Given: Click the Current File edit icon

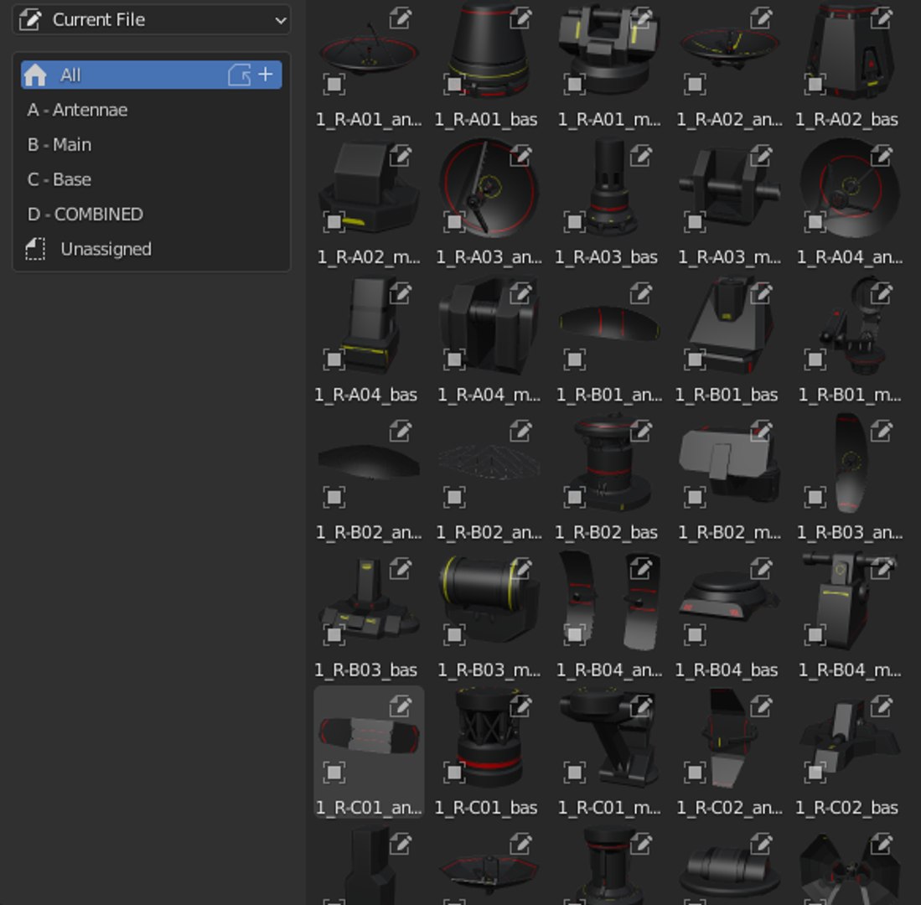Looking at the screenshot, I should pos(30,20).
